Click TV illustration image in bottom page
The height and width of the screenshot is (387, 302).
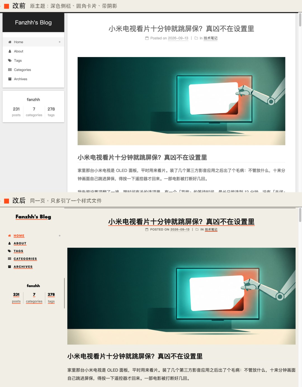[181, 296]
